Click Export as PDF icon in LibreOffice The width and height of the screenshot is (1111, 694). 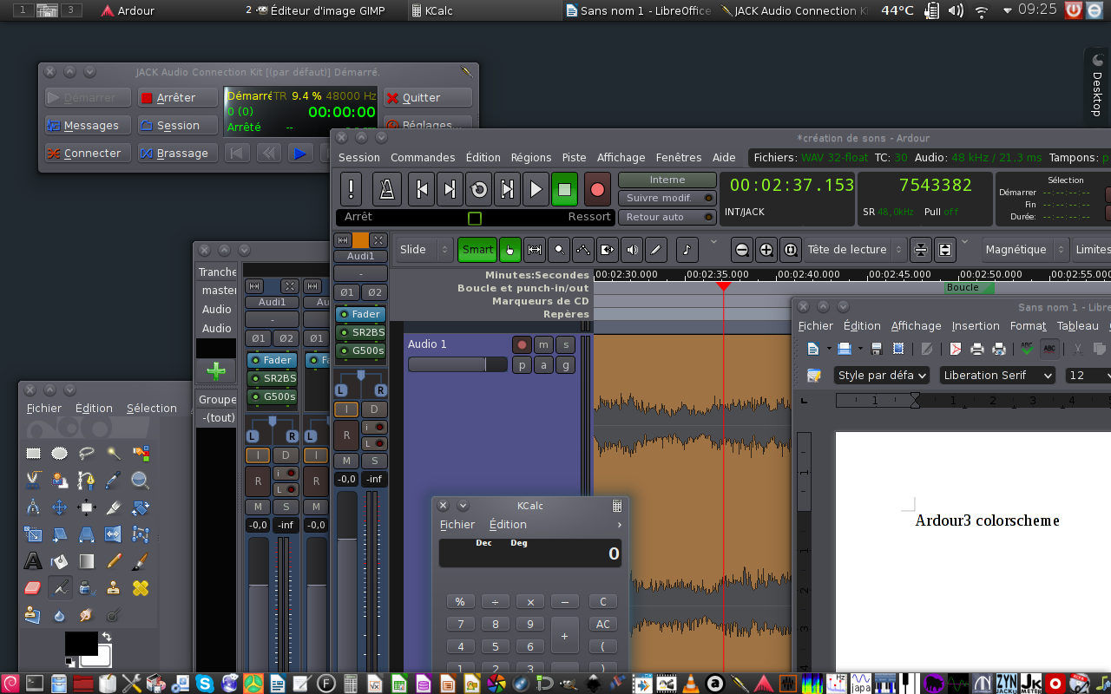(956, 349)
